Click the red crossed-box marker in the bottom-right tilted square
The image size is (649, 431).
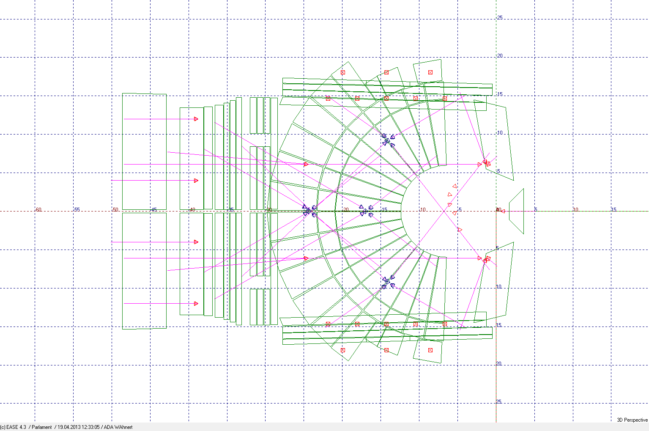click(x=430, y=350)
